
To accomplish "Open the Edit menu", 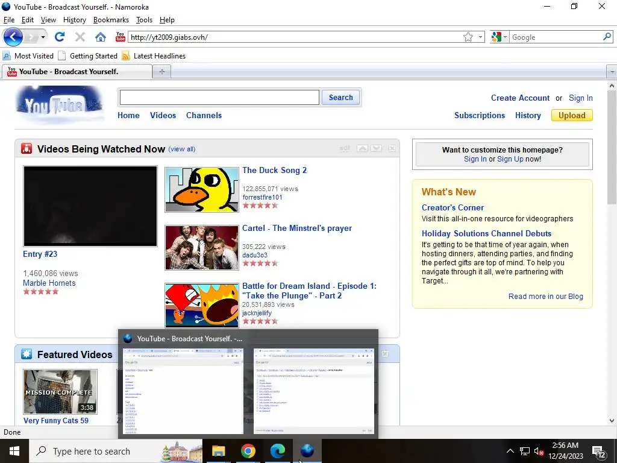I will pyautogui.click(x=27, y=20).
